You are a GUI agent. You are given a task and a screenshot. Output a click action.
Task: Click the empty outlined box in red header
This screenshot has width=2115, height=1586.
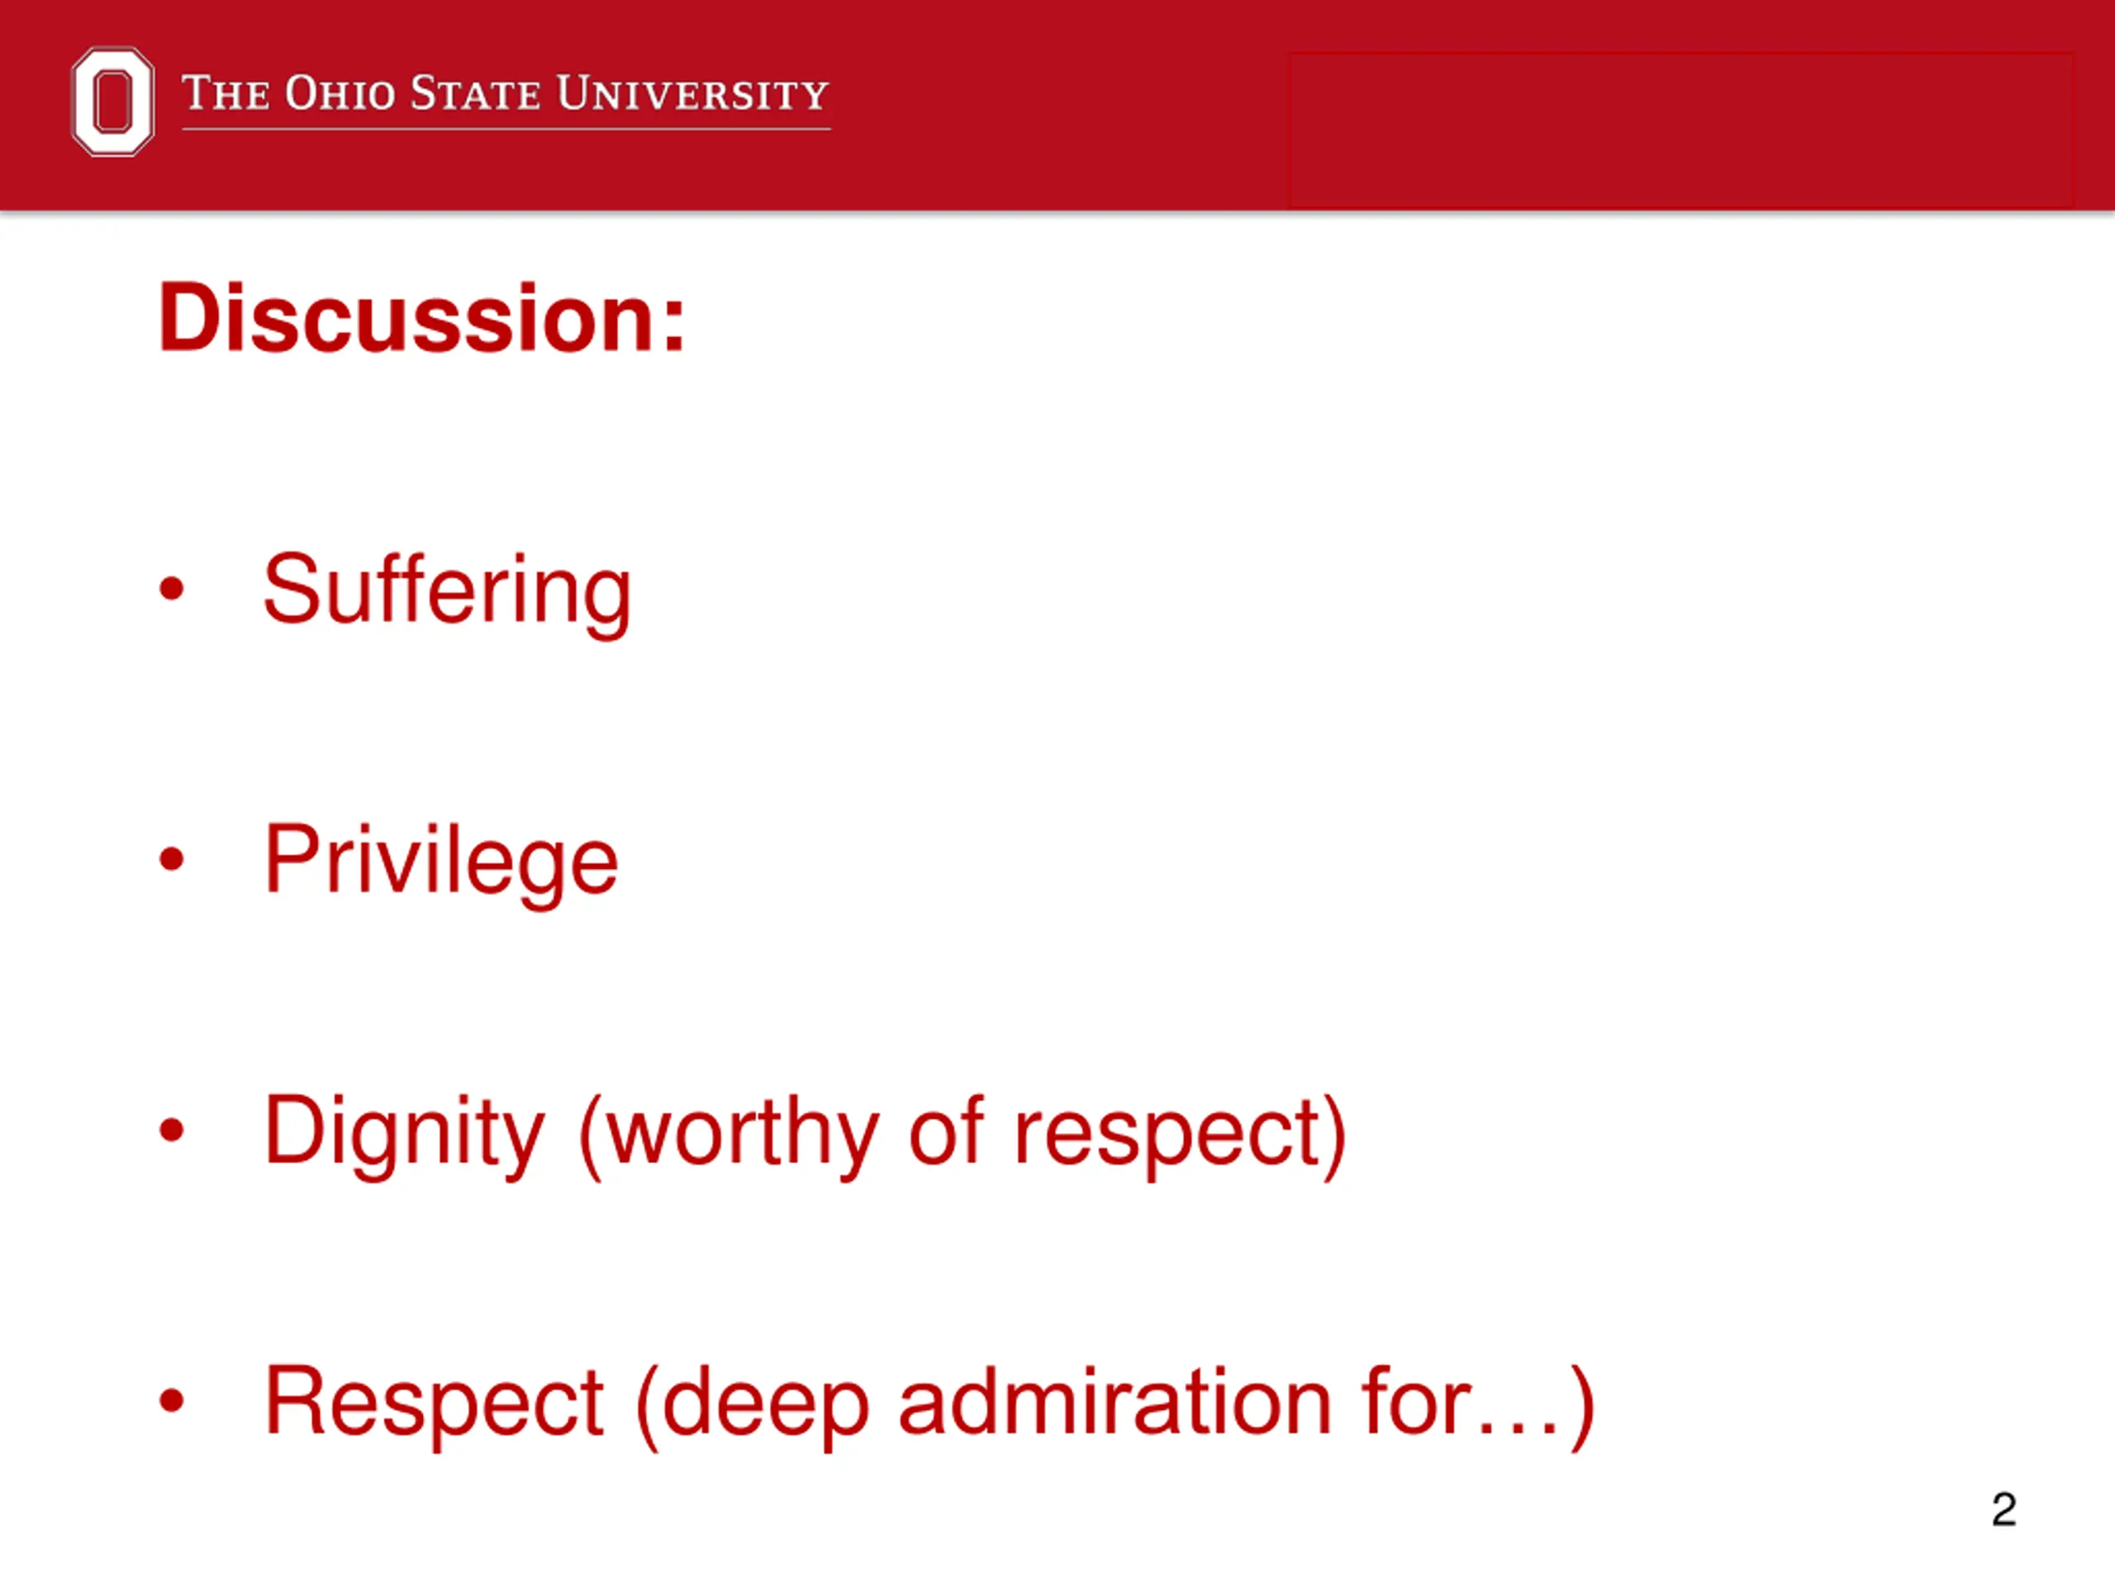pos(1681,130)
